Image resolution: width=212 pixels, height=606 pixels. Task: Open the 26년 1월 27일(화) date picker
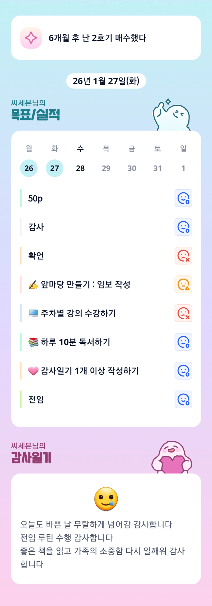pyautogui.click(x=106, y=81)
